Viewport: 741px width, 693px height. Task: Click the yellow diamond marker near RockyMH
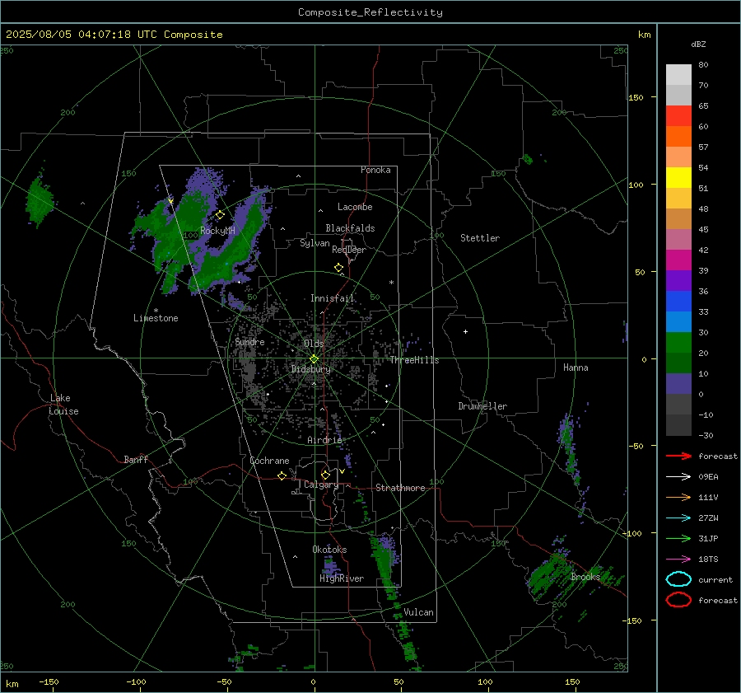pos(220,215)
